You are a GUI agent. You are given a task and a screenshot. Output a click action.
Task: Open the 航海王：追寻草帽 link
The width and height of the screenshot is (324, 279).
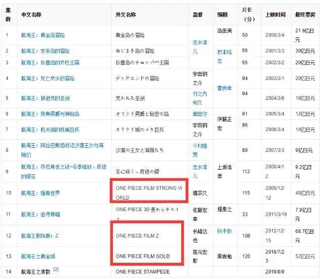point(40,214)
